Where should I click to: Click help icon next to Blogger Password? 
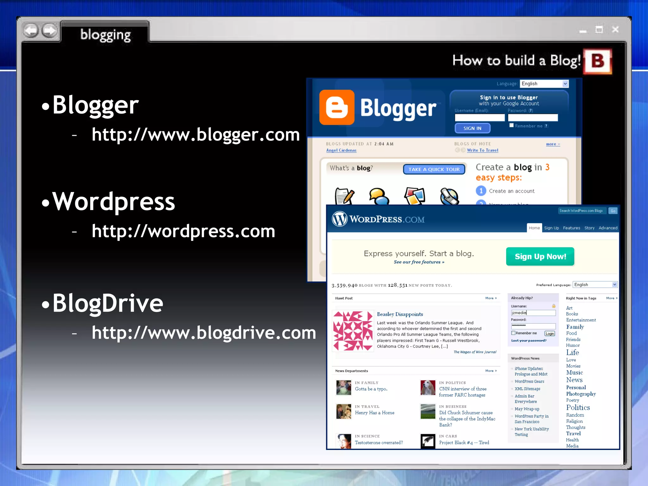tap(531, 110)
